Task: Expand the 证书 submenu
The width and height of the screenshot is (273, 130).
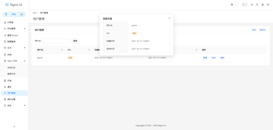Action: coord(25,48)
